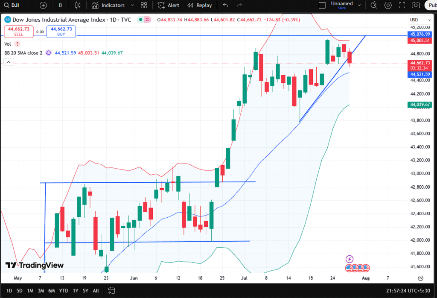Open time axis settings gear icon
This screenshot has height=298, width=437.
[x=420, y=278]
